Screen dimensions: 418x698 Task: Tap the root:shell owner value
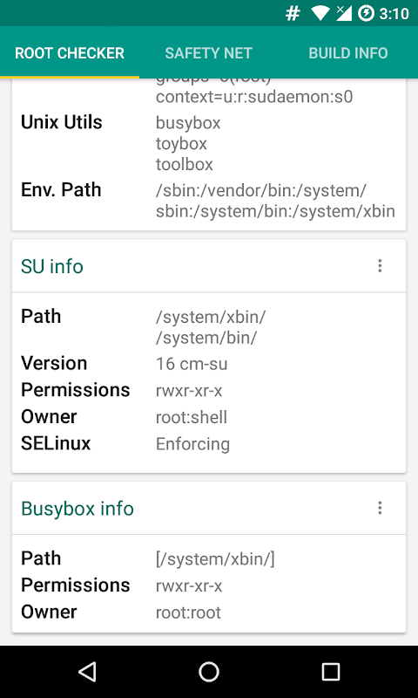point(192,417)
